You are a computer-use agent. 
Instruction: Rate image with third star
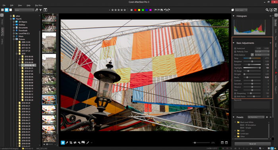pyautogui.click(x=119, y=10)
